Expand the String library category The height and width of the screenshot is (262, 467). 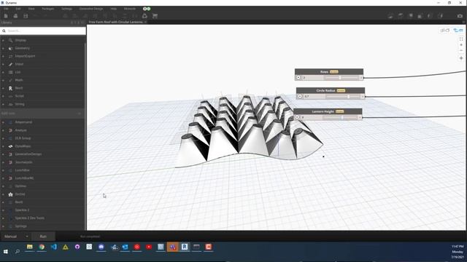point(3,104)
